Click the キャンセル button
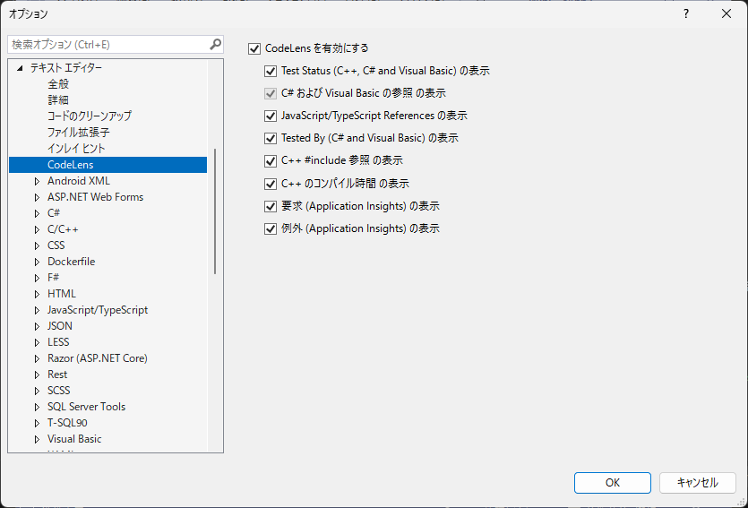The width and height of the screenshot is (748, 508). click(697, 482)
